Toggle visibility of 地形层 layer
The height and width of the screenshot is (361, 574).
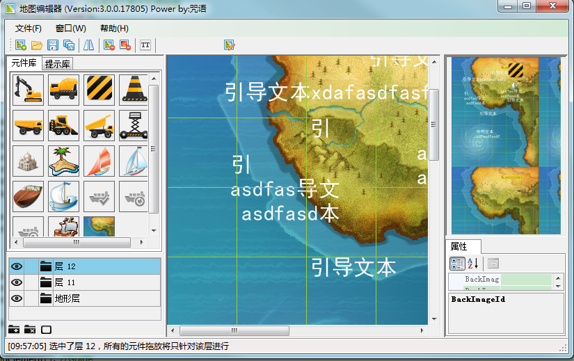click(16, 299)
